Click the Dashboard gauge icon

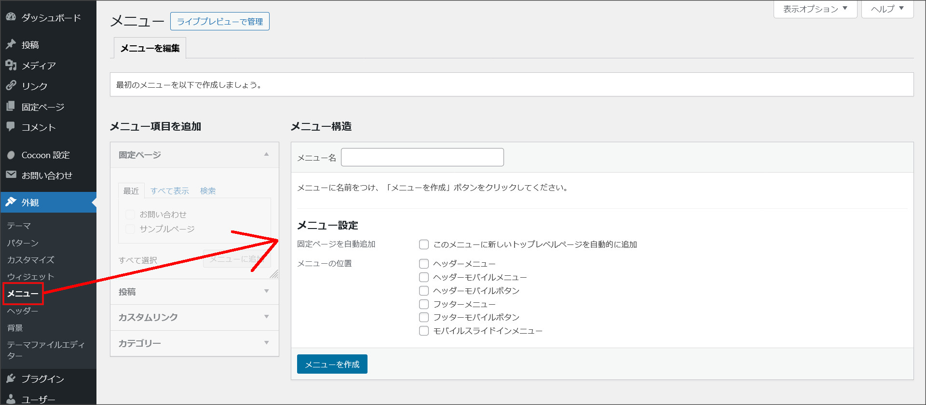coord(11,17)
